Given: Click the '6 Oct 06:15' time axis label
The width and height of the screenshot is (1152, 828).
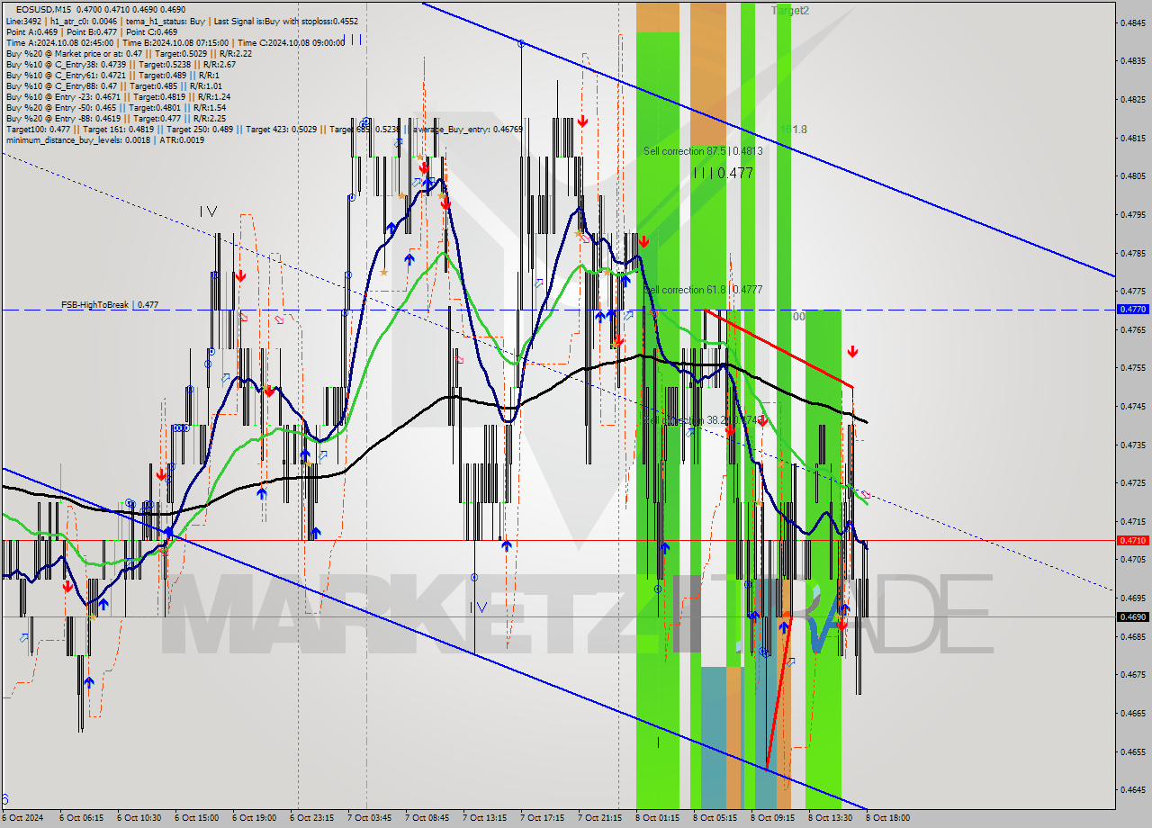Looking at the screenshot, I should [x=81, y=818].
